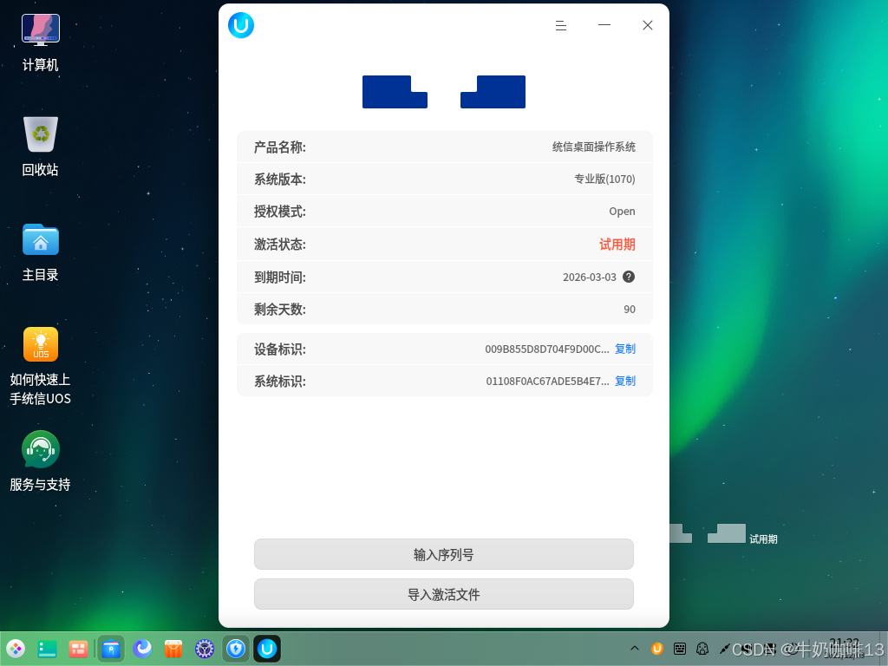Viewport: 888px width, 666px height.
Task: Open the control center gear in taskbar
Action: tap(205, 649)
